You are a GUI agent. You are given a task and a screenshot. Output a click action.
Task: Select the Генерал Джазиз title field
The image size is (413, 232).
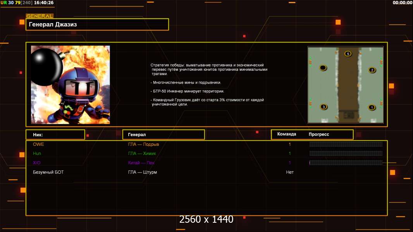coord(97,24)
